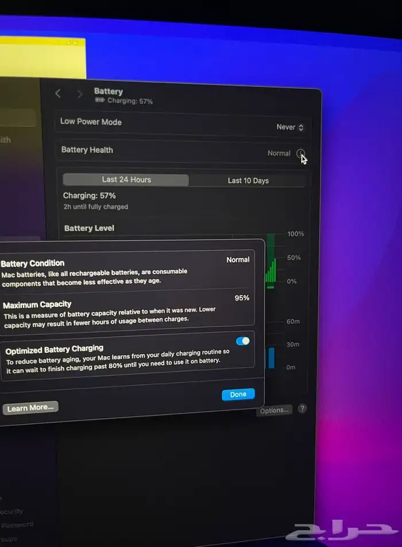Viewport: 402px width, 547px height.
Task: Open Low Power Mode 'Never' dropdown
Action: [290, 127]
